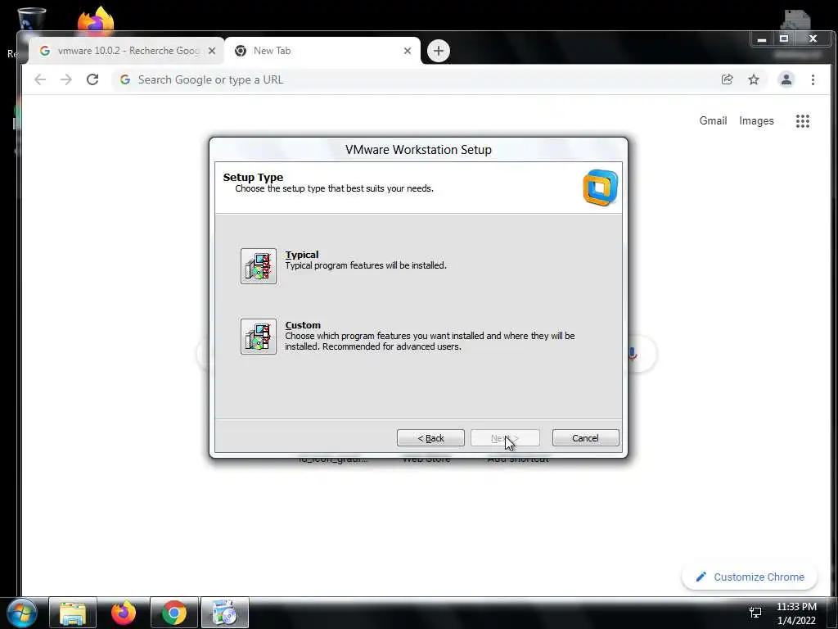The width and height of the screenshot is (838, 629).
Task: Click Chrome's back arrow
Action: point(40,79)
